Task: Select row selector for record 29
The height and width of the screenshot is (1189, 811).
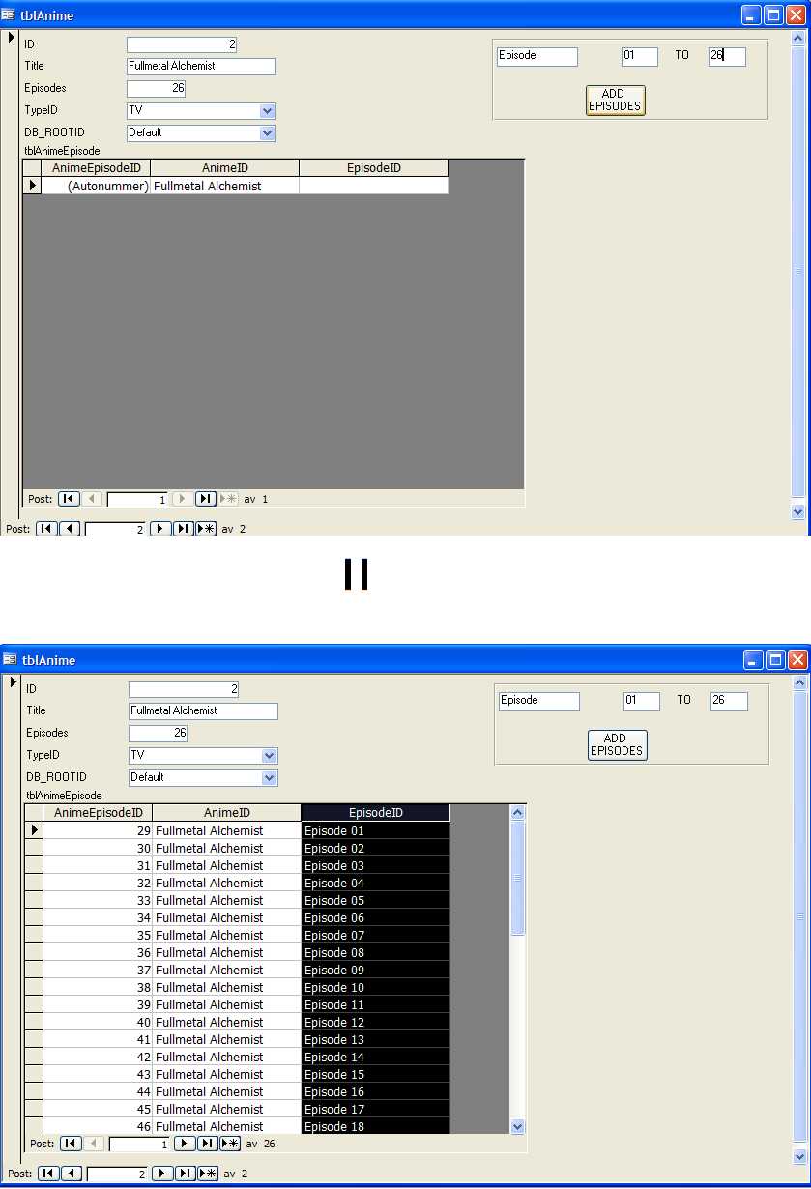Action: (34, 830)
